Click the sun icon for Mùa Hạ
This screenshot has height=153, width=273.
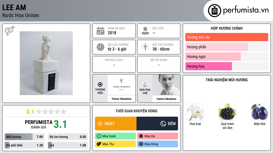pos(141,136)
